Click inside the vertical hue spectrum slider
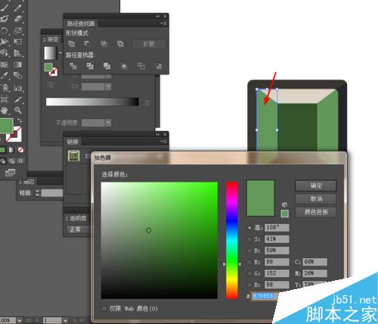The height and width of the screenshot is (324, 378). 231,240
